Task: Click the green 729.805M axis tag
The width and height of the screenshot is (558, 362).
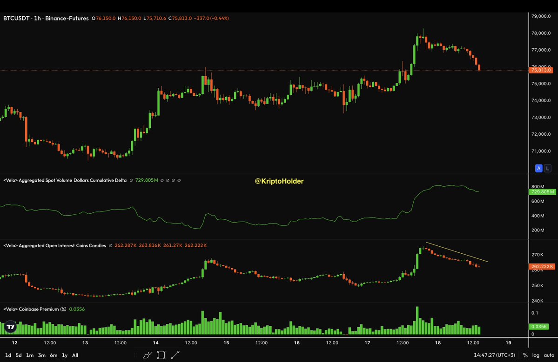Action: (x=542, y=192)
